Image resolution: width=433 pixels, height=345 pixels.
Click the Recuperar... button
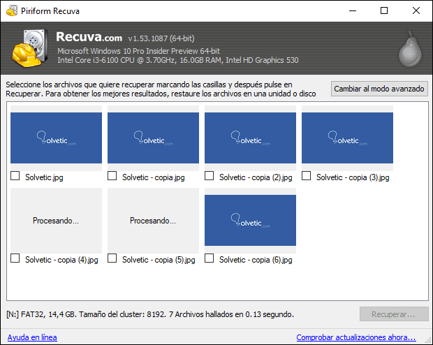[394, 314]
